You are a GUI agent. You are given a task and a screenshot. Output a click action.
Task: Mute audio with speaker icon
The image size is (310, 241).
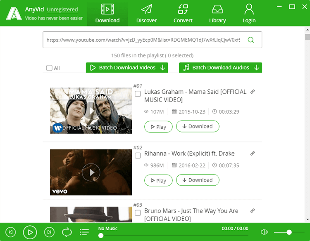pyautogui.click(x=264, y=232)
